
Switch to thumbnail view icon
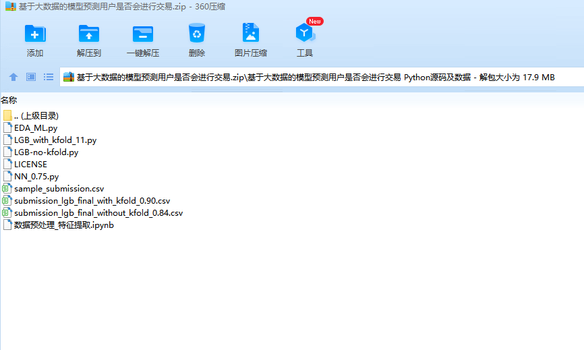tap(31, 77)
